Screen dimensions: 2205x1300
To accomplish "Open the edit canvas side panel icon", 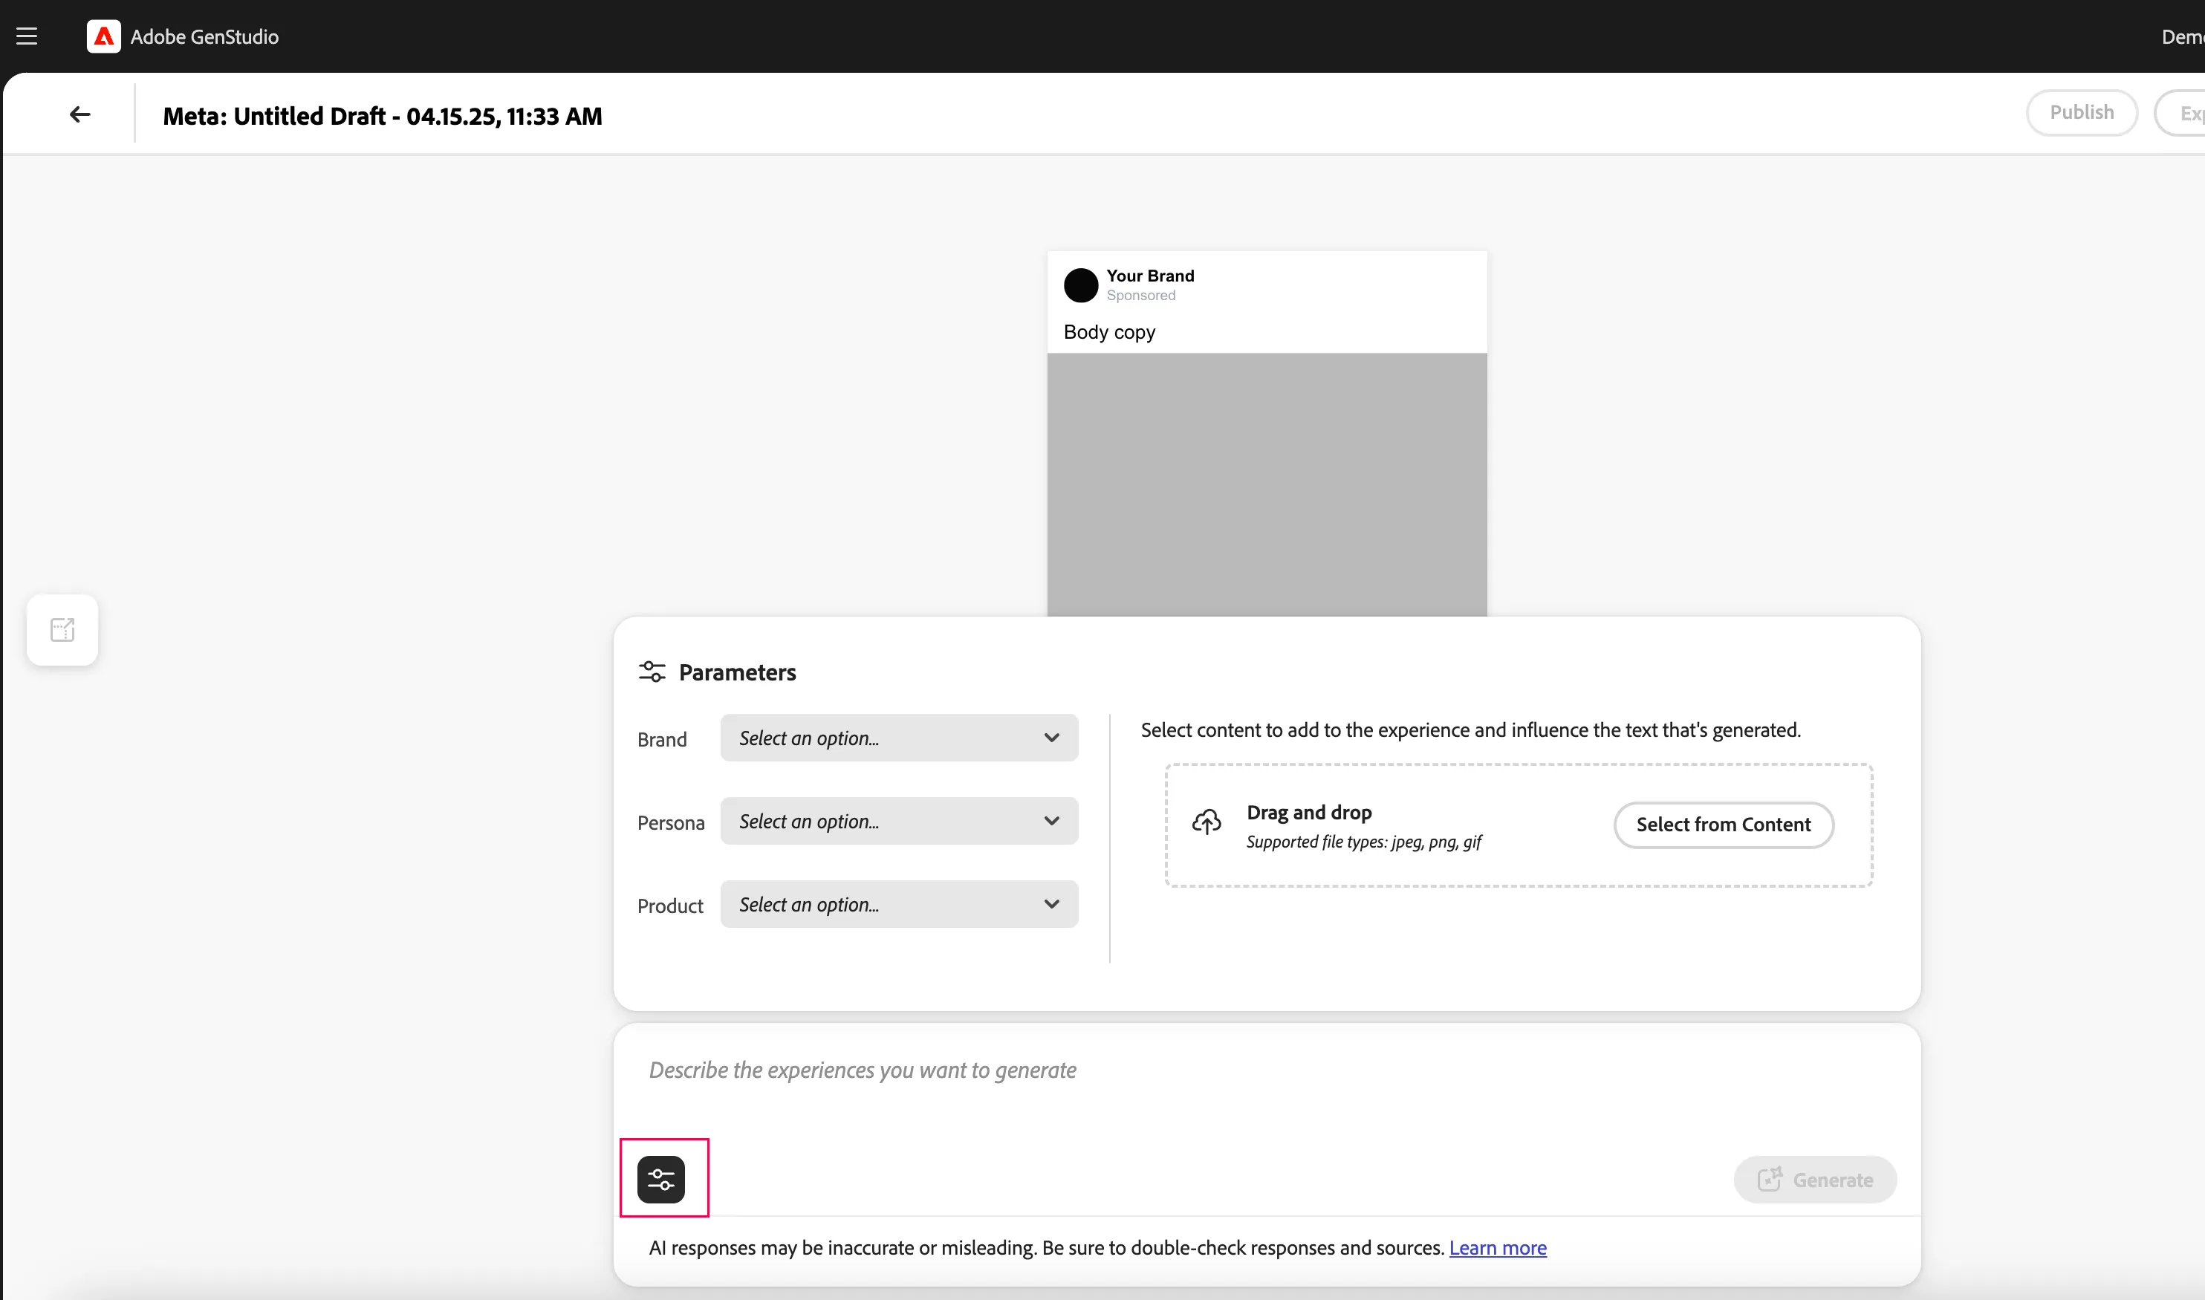I will (62, 630).
